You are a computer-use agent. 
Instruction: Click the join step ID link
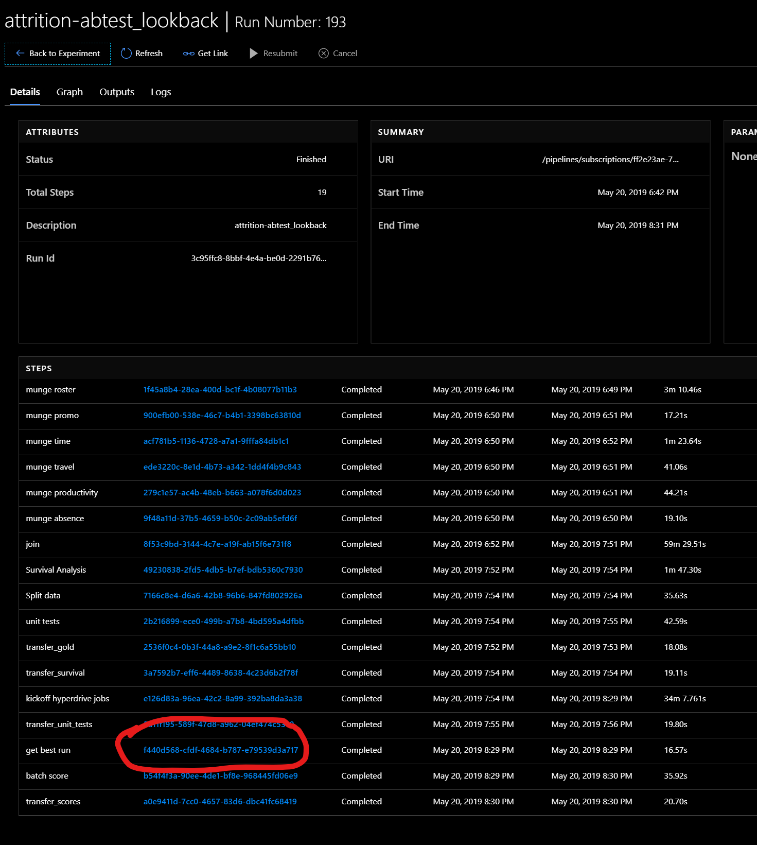coord(217,544)
